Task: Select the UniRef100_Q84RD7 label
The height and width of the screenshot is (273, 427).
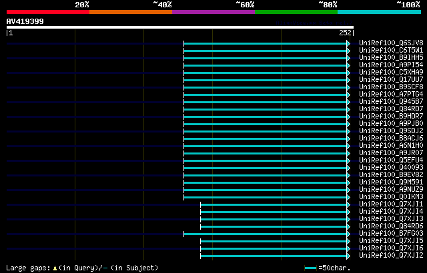Action: click(x=391, y=109)
